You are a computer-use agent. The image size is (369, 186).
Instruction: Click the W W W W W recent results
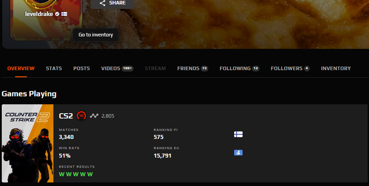(x=76, y=174)
